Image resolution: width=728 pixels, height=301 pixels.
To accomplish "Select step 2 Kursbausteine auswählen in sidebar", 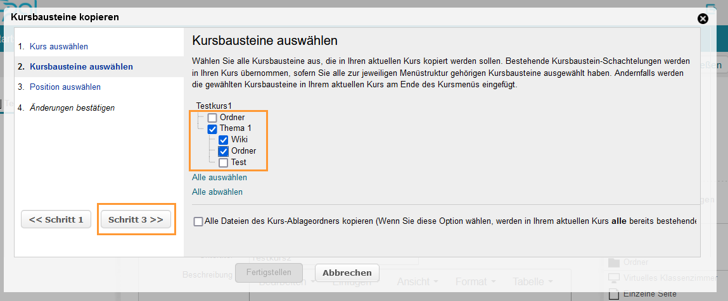I will (x=81, y=67).
